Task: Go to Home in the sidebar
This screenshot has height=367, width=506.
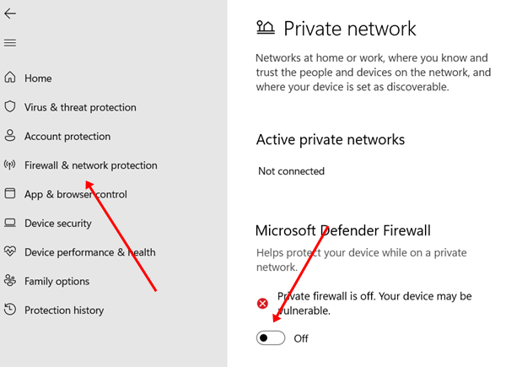Action: pyautogui.click(x=38, y=78)
